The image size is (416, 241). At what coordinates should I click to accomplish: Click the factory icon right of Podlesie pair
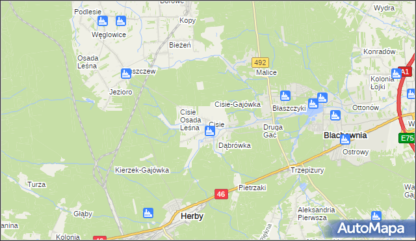(x=121, y=21)
